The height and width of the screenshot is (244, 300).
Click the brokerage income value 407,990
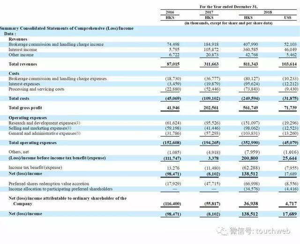[x=250, y=44]
